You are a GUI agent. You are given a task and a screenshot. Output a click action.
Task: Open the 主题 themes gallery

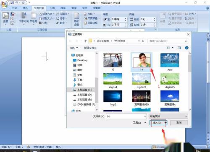point(5,19)
